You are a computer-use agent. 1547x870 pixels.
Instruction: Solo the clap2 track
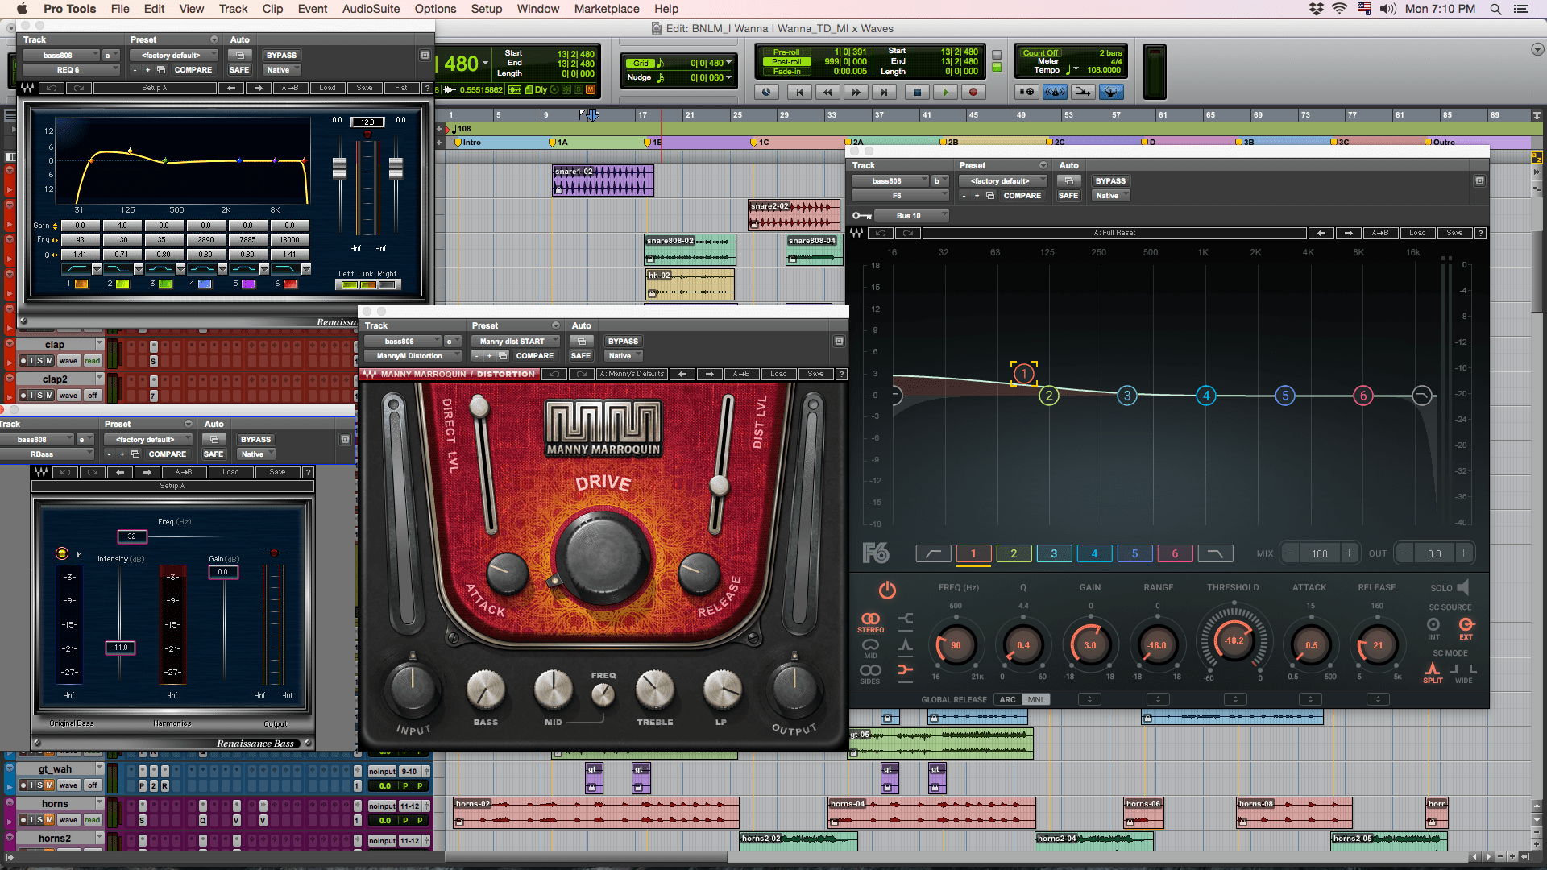(x=39, y=396)
